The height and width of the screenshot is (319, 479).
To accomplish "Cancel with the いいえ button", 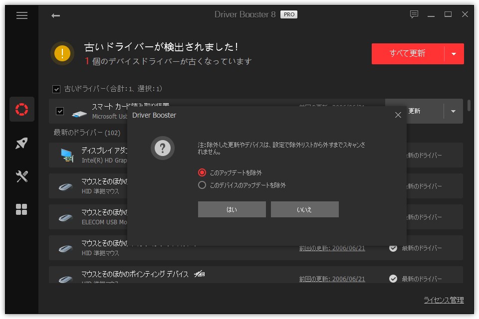I will 304,209.
